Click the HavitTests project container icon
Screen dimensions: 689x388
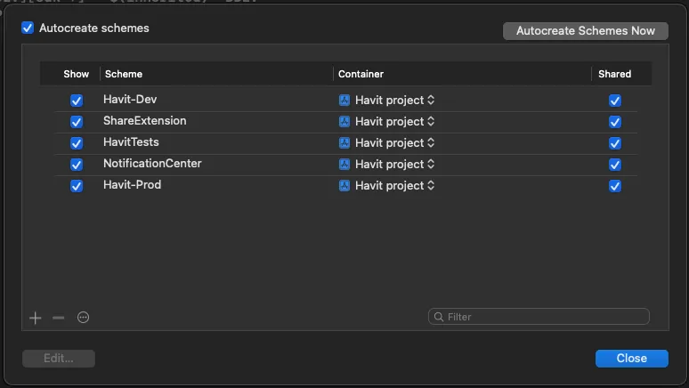(344, 143)
